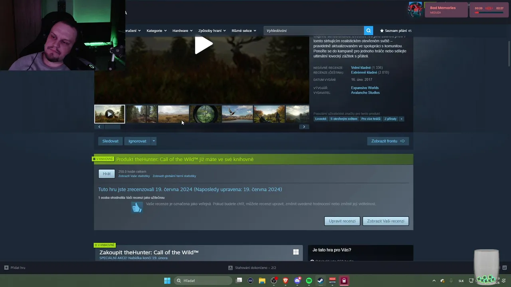Open the V knihovně badge above purchase section

pos(104,245)
